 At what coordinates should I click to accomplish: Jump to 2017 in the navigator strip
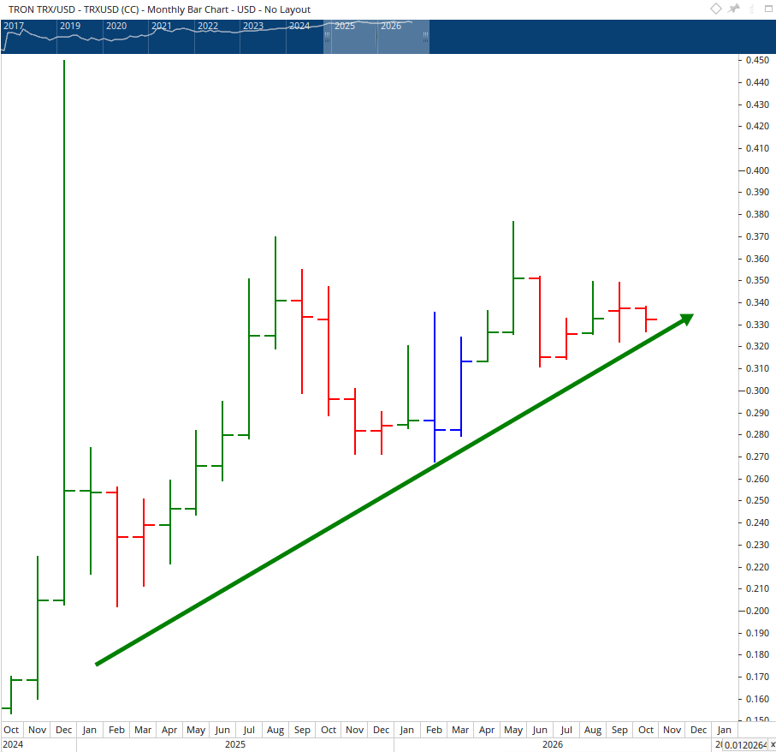(14, 26)
